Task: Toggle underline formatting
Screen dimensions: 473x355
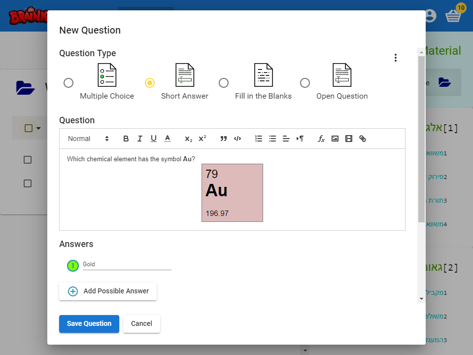Action: point(153,139)
